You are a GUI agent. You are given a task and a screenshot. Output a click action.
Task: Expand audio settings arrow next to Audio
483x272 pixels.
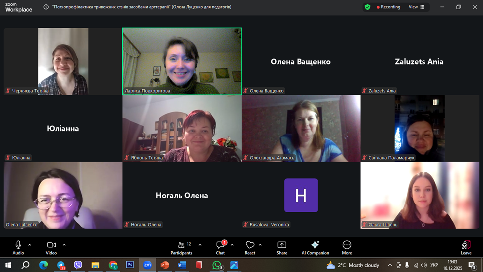point(30,245)
